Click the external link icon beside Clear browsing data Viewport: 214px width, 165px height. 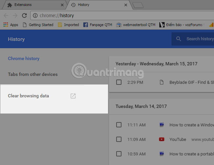[73, 96]
